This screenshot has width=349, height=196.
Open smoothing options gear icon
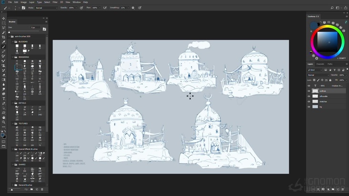click(133, 8)
